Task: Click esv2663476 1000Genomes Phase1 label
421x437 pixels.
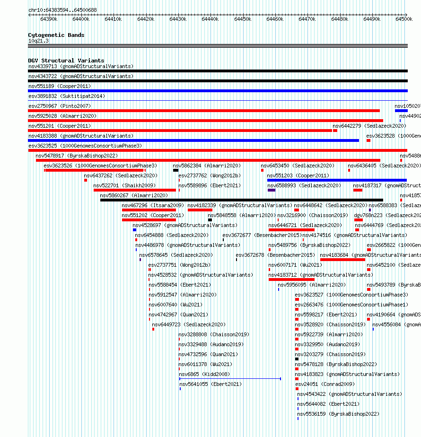Action: [351, 305]
